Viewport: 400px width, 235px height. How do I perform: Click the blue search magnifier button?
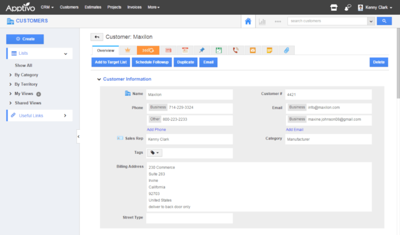coord(384,21)
